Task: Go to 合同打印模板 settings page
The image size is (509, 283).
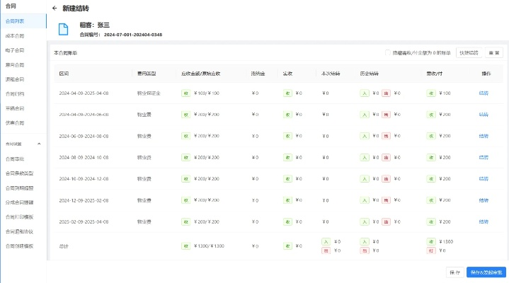Action: (x=20, y=216)
